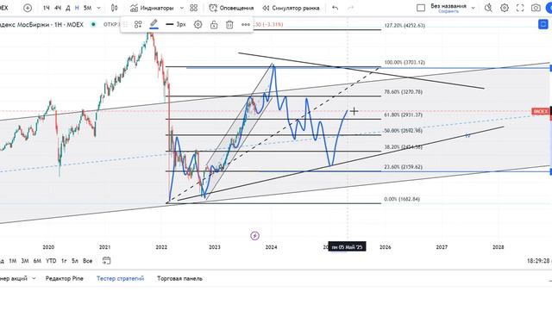The width and height of the screenshot is (552, 310).
Task: Delete the selected drawing with trash icon
Action: tap(229, 24)
